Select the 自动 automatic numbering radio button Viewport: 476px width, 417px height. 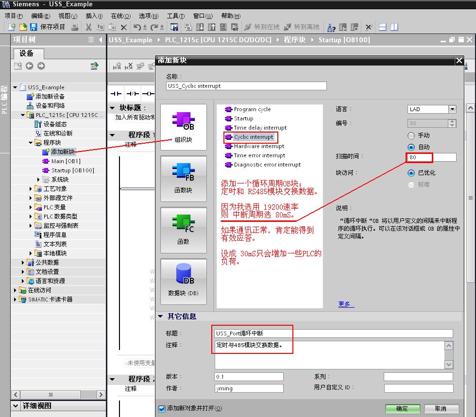click(x=411, y=147)
